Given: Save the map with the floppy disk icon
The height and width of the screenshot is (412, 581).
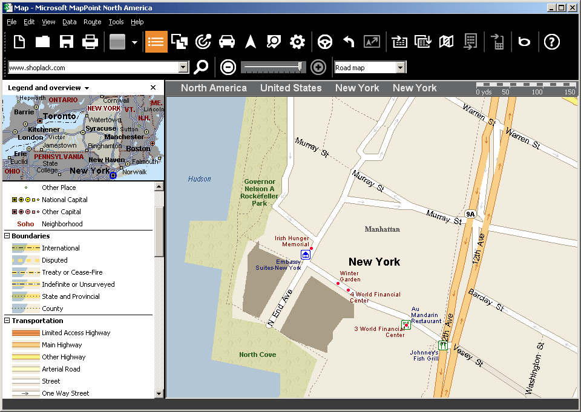Looking at the screenshot, I should click(x=67, y=42).
